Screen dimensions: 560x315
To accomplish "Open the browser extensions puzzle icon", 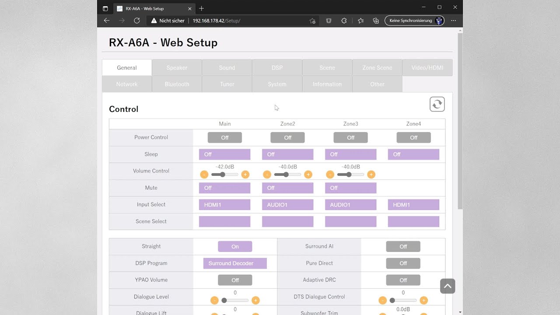I will click(344, 21).
